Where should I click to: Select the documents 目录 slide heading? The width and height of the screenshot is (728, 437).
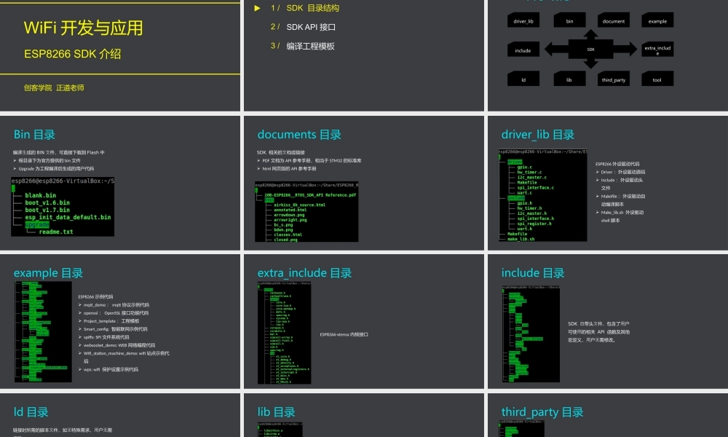299,135
